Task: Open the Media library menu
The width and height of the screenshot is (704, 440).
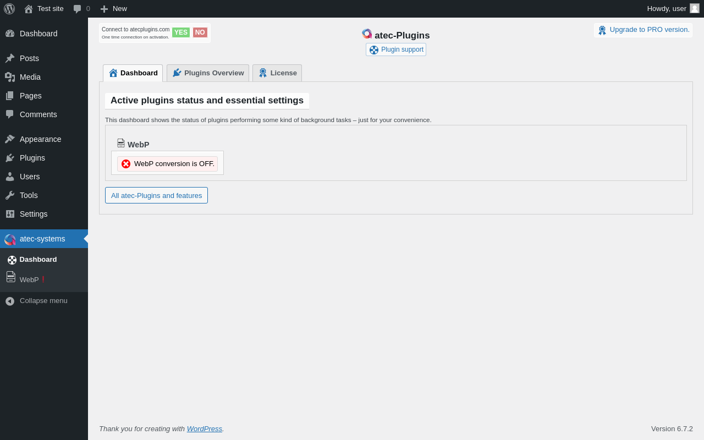Action: [x=30, y=77]
